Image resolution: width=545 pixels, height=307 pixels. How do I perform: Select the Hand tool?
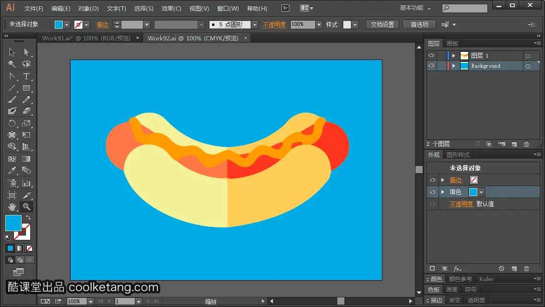coord(12,207)
